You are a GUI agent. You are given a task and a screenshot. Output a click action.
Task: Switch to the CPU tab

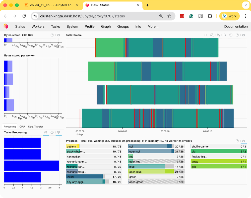click(22, 126)
